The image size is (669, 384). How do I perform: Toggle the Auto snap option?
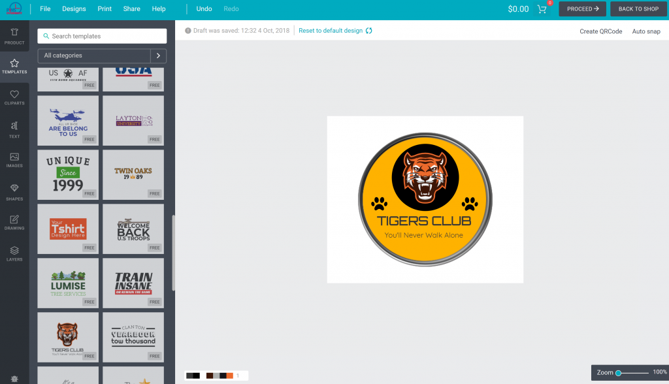click(x=645, y=31)
